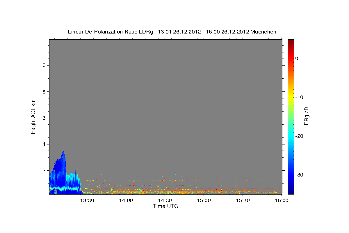Click the 14:00 time tick label
349x233 pixels.
[x=126, y=200]
